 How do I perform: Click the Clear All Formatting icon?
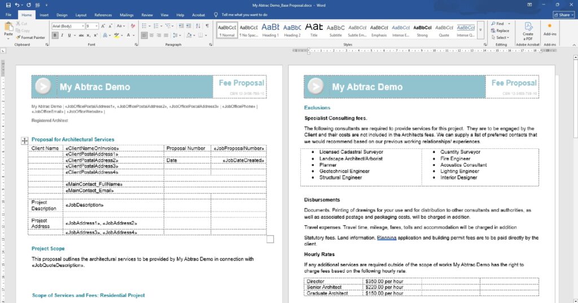click(132, 26)
